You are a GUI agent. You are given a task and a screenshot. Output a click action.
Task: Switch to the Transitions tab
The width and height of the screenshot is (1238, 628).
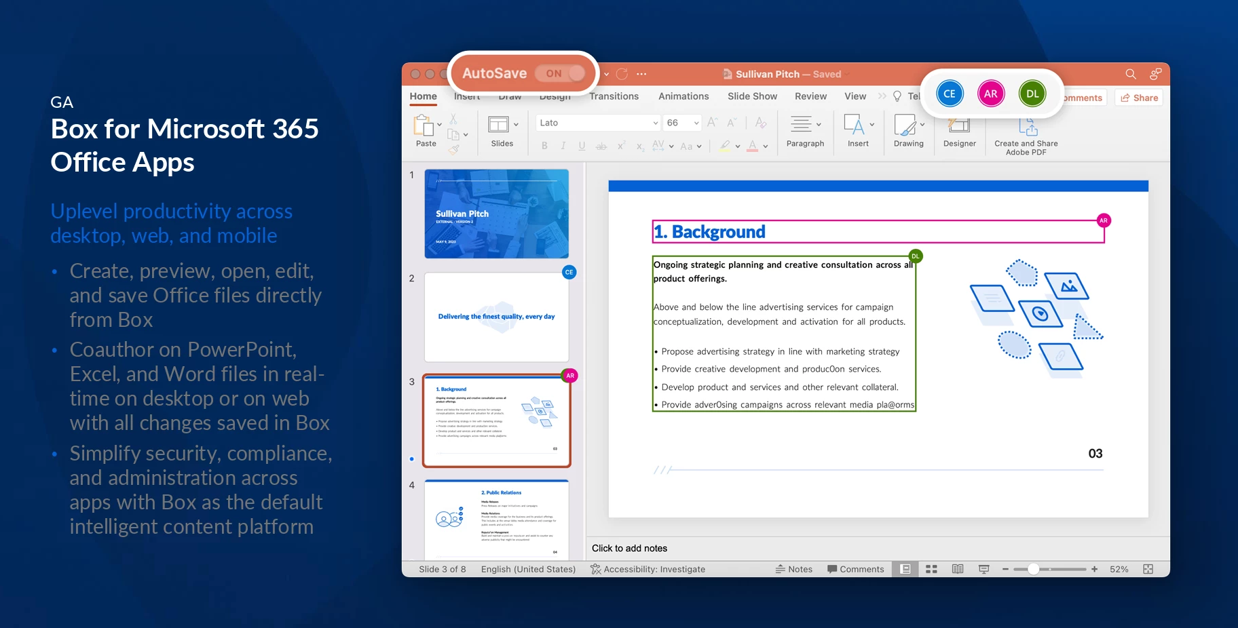pos(614,96)
